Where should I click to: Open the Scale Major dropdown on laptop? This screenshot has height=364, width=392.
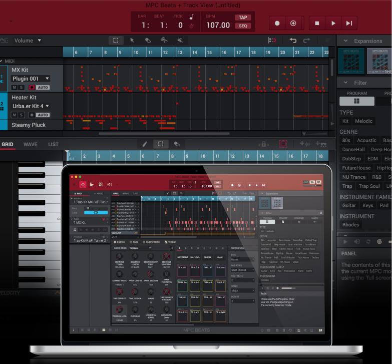point(242,291)
